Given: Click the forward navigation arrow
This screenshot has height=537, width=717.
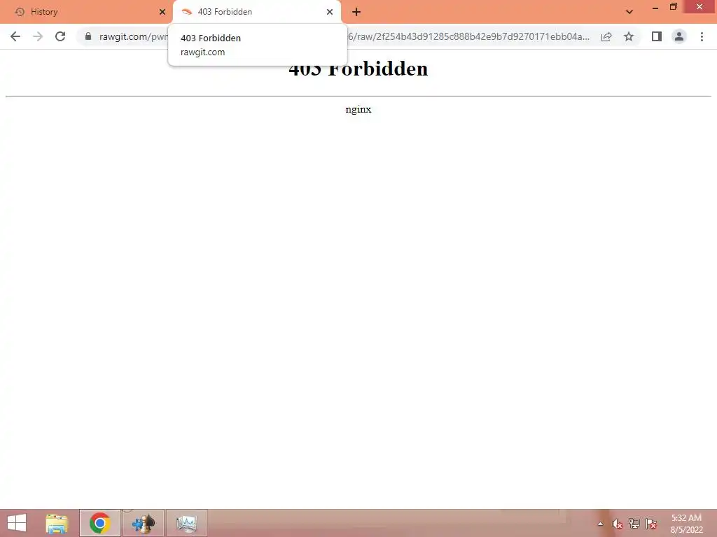Looking at the screenshot, I should coord(38,36).
